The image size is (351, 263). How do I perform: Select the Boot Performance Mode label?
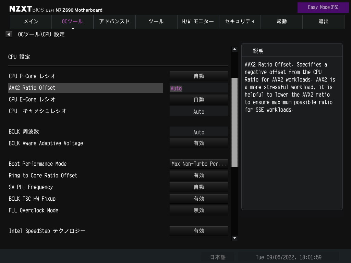38,164
